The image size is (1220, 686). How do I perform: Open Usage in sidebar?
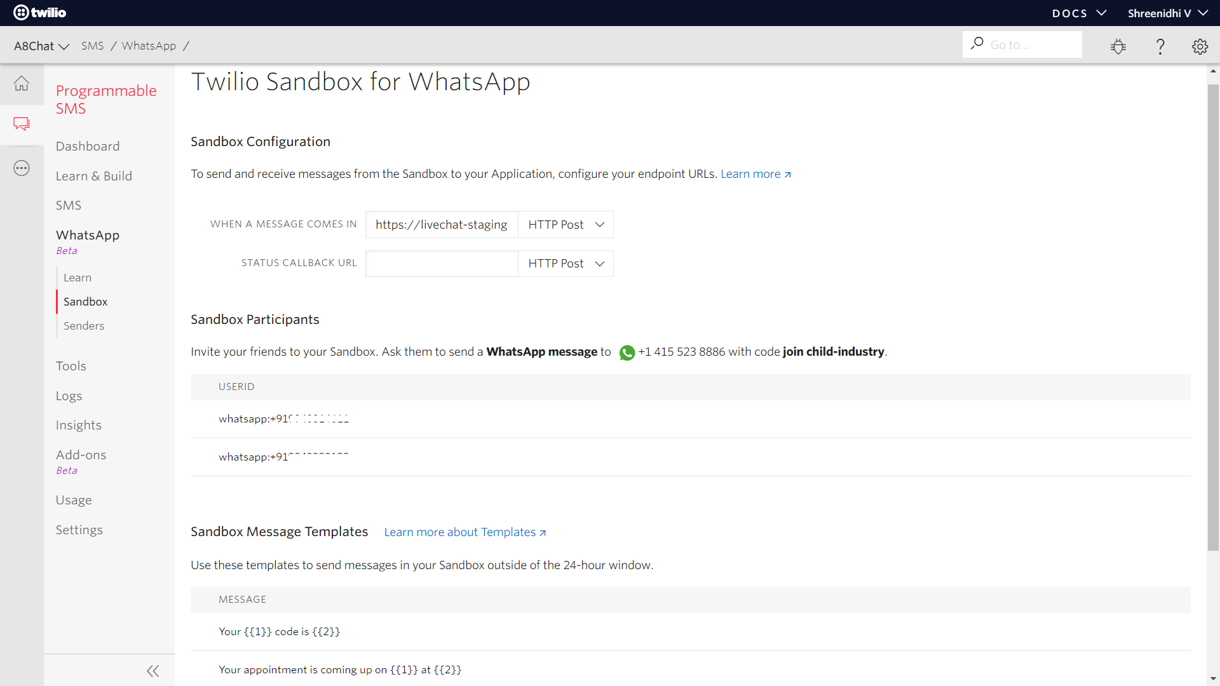tap(74, 500)
